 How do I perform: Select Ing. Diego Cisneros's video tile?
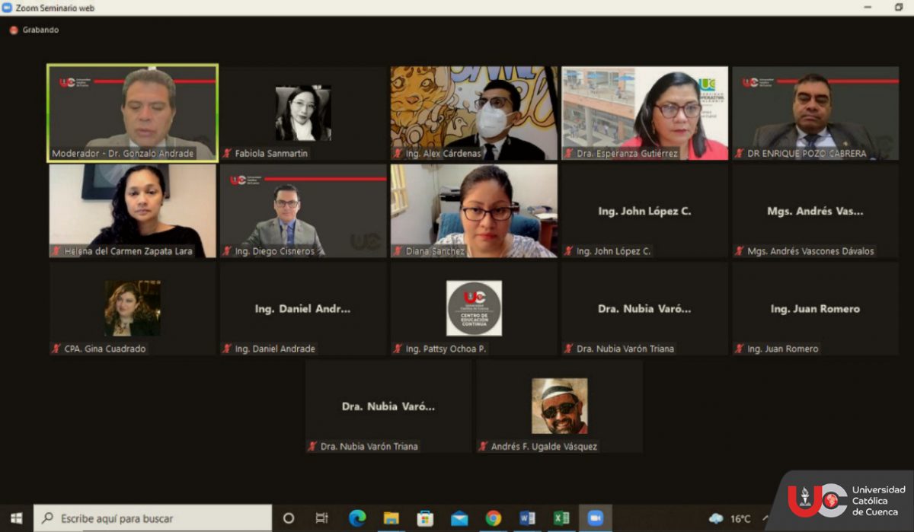pyautogui.click(x=303, y=211)
